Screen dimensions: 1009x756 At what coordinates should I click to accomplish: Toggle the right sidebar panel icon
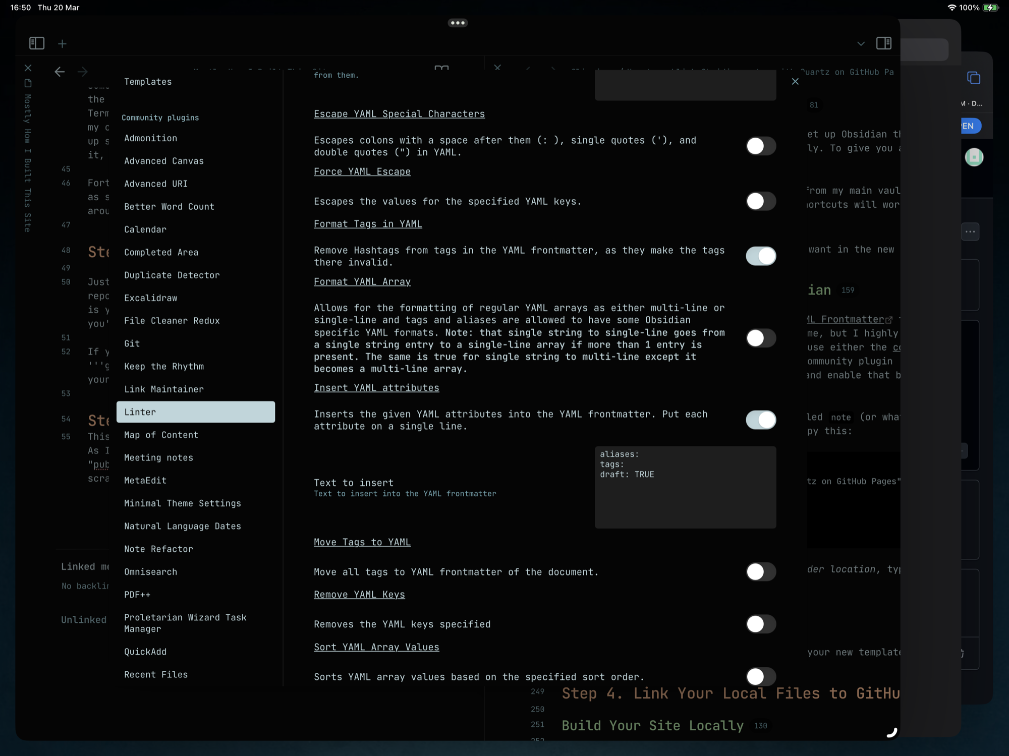(x=883, y=43)
